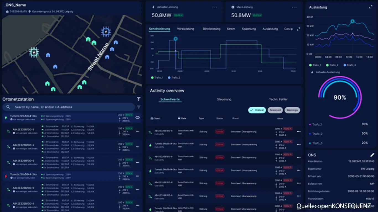Click the highlighted substation icon on left of map
Screen dimensions: 378x212
point(34,52)
